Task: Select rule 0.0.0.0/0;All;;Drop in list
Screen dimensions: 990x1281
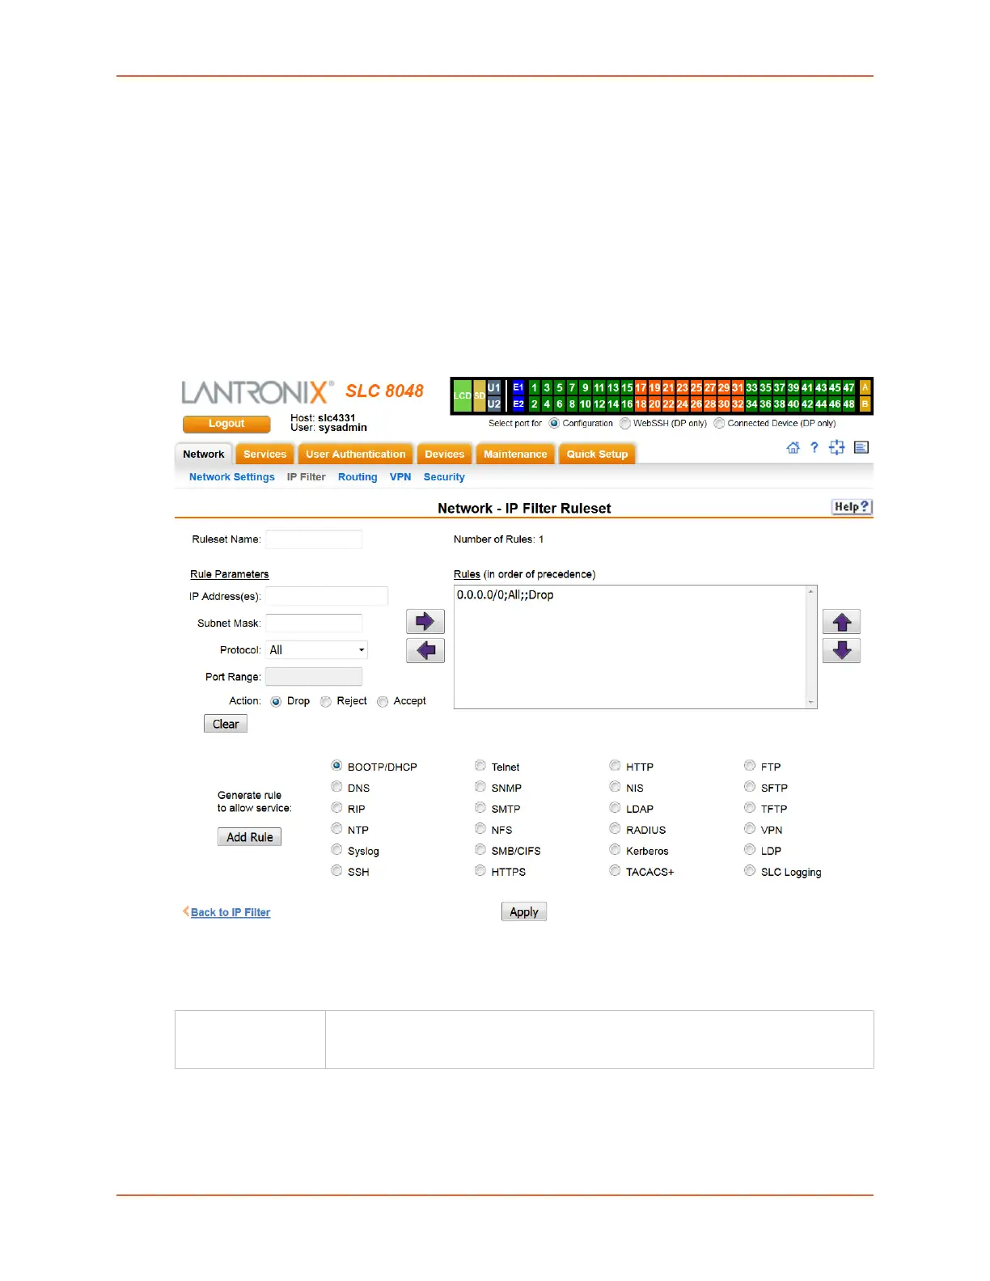Action: coord(506,594)
